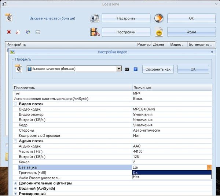The width and height of the screenshot is (220, 196).
Task: Click the main window title icon
Action: [4, 4]
